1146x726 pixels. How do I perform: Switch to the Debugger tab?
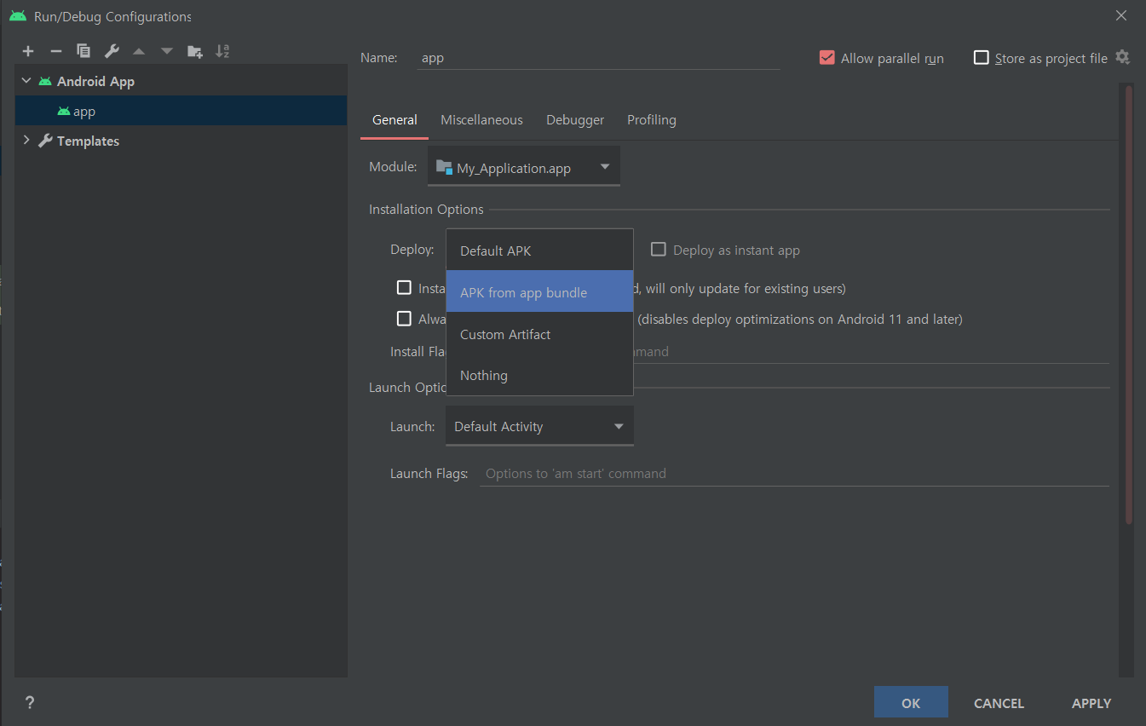tap(575, 120)
